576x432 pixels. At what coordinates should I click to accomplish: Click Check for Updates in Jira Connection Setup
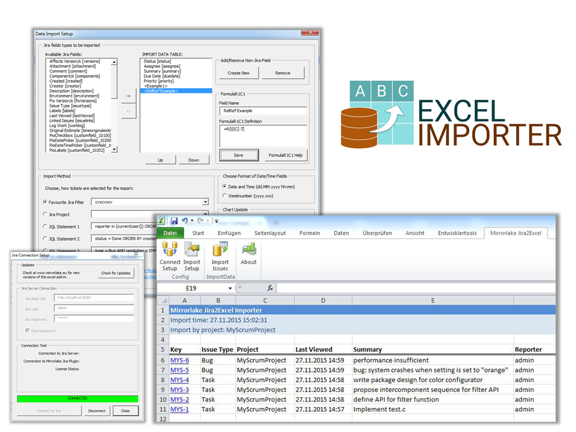pyautogui.click(x=116, y=273)
